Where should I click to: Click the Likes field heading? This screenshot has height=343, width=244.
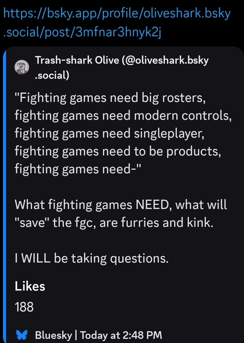point(30,286)
